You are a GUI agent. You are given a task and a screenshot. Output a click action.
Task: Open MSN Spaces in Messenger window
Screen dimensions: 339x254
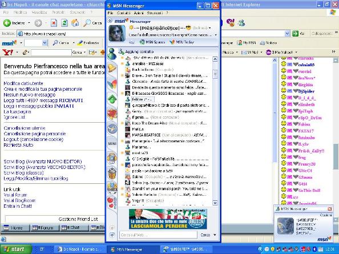pos(152,42)
